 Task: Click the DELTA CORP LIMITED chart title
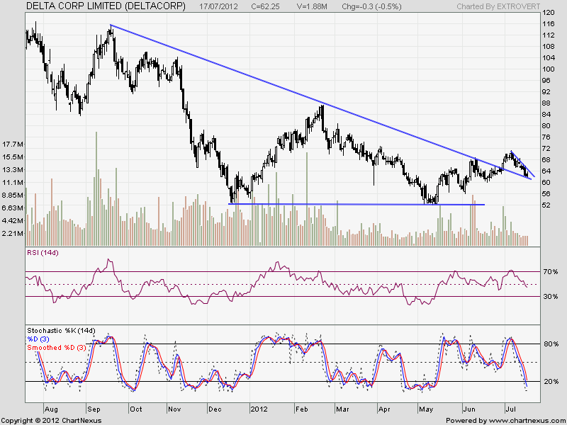(x=106, y=6)
